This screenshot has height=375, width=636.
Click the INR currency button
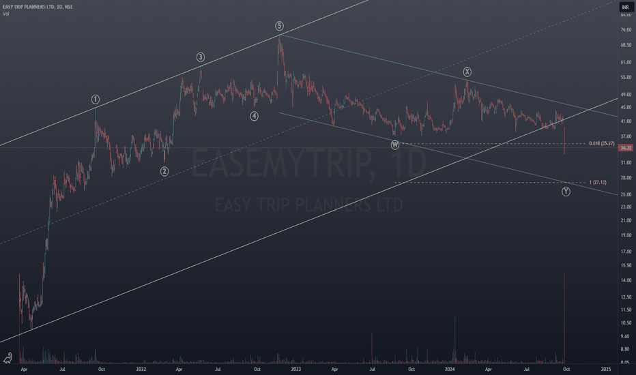pyautogui.click(x=626, y=7)
